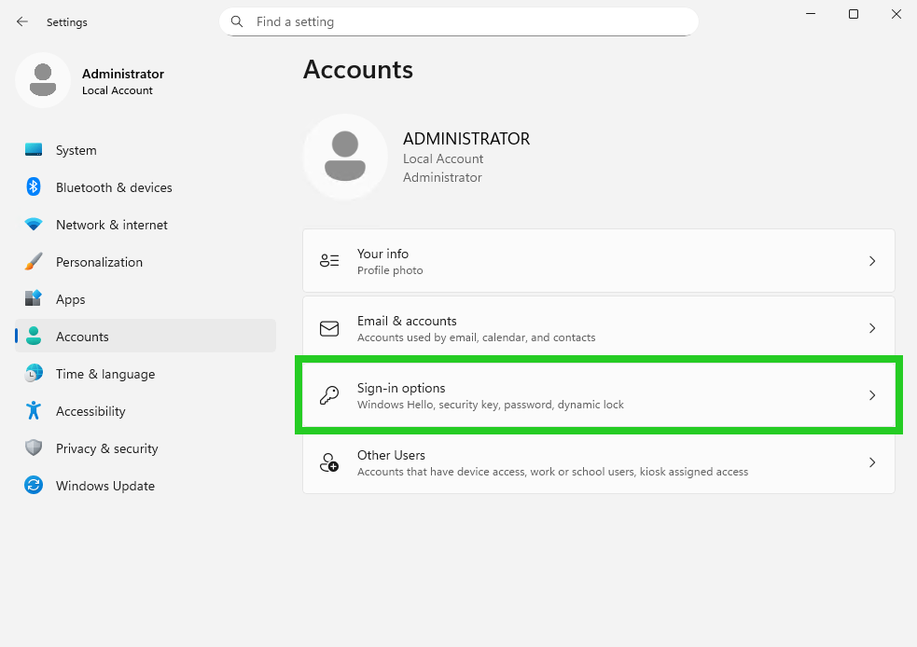Click the Other Users add-person icon
The image size is (917, 647).
(x=328, y=462)
